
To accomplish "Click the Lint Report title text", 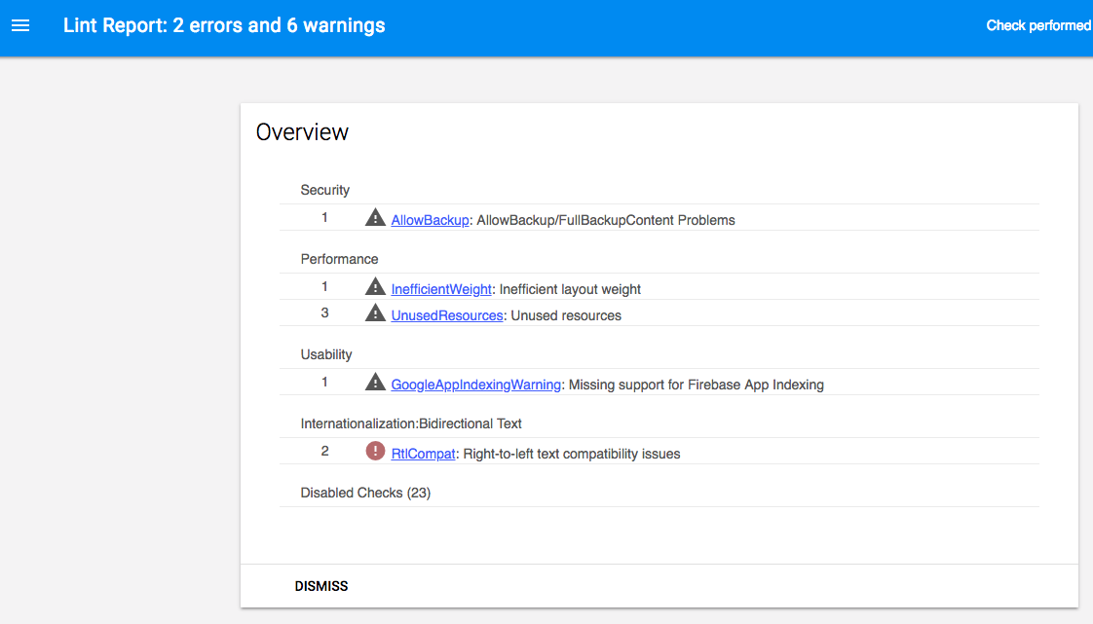I will click(x=224, y=25).
